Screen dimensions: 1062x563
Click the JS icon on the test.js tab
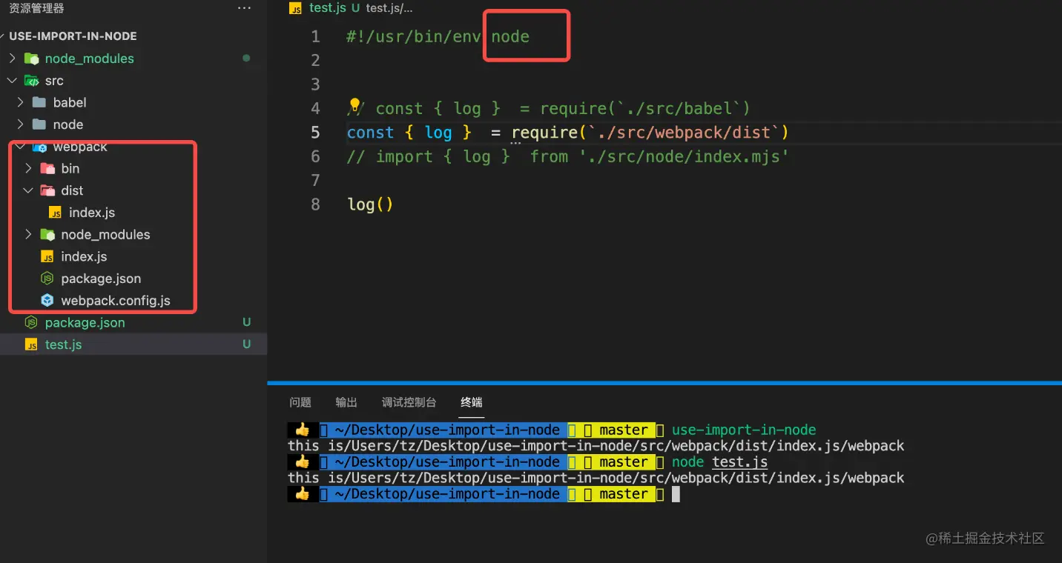click(295, 8)
